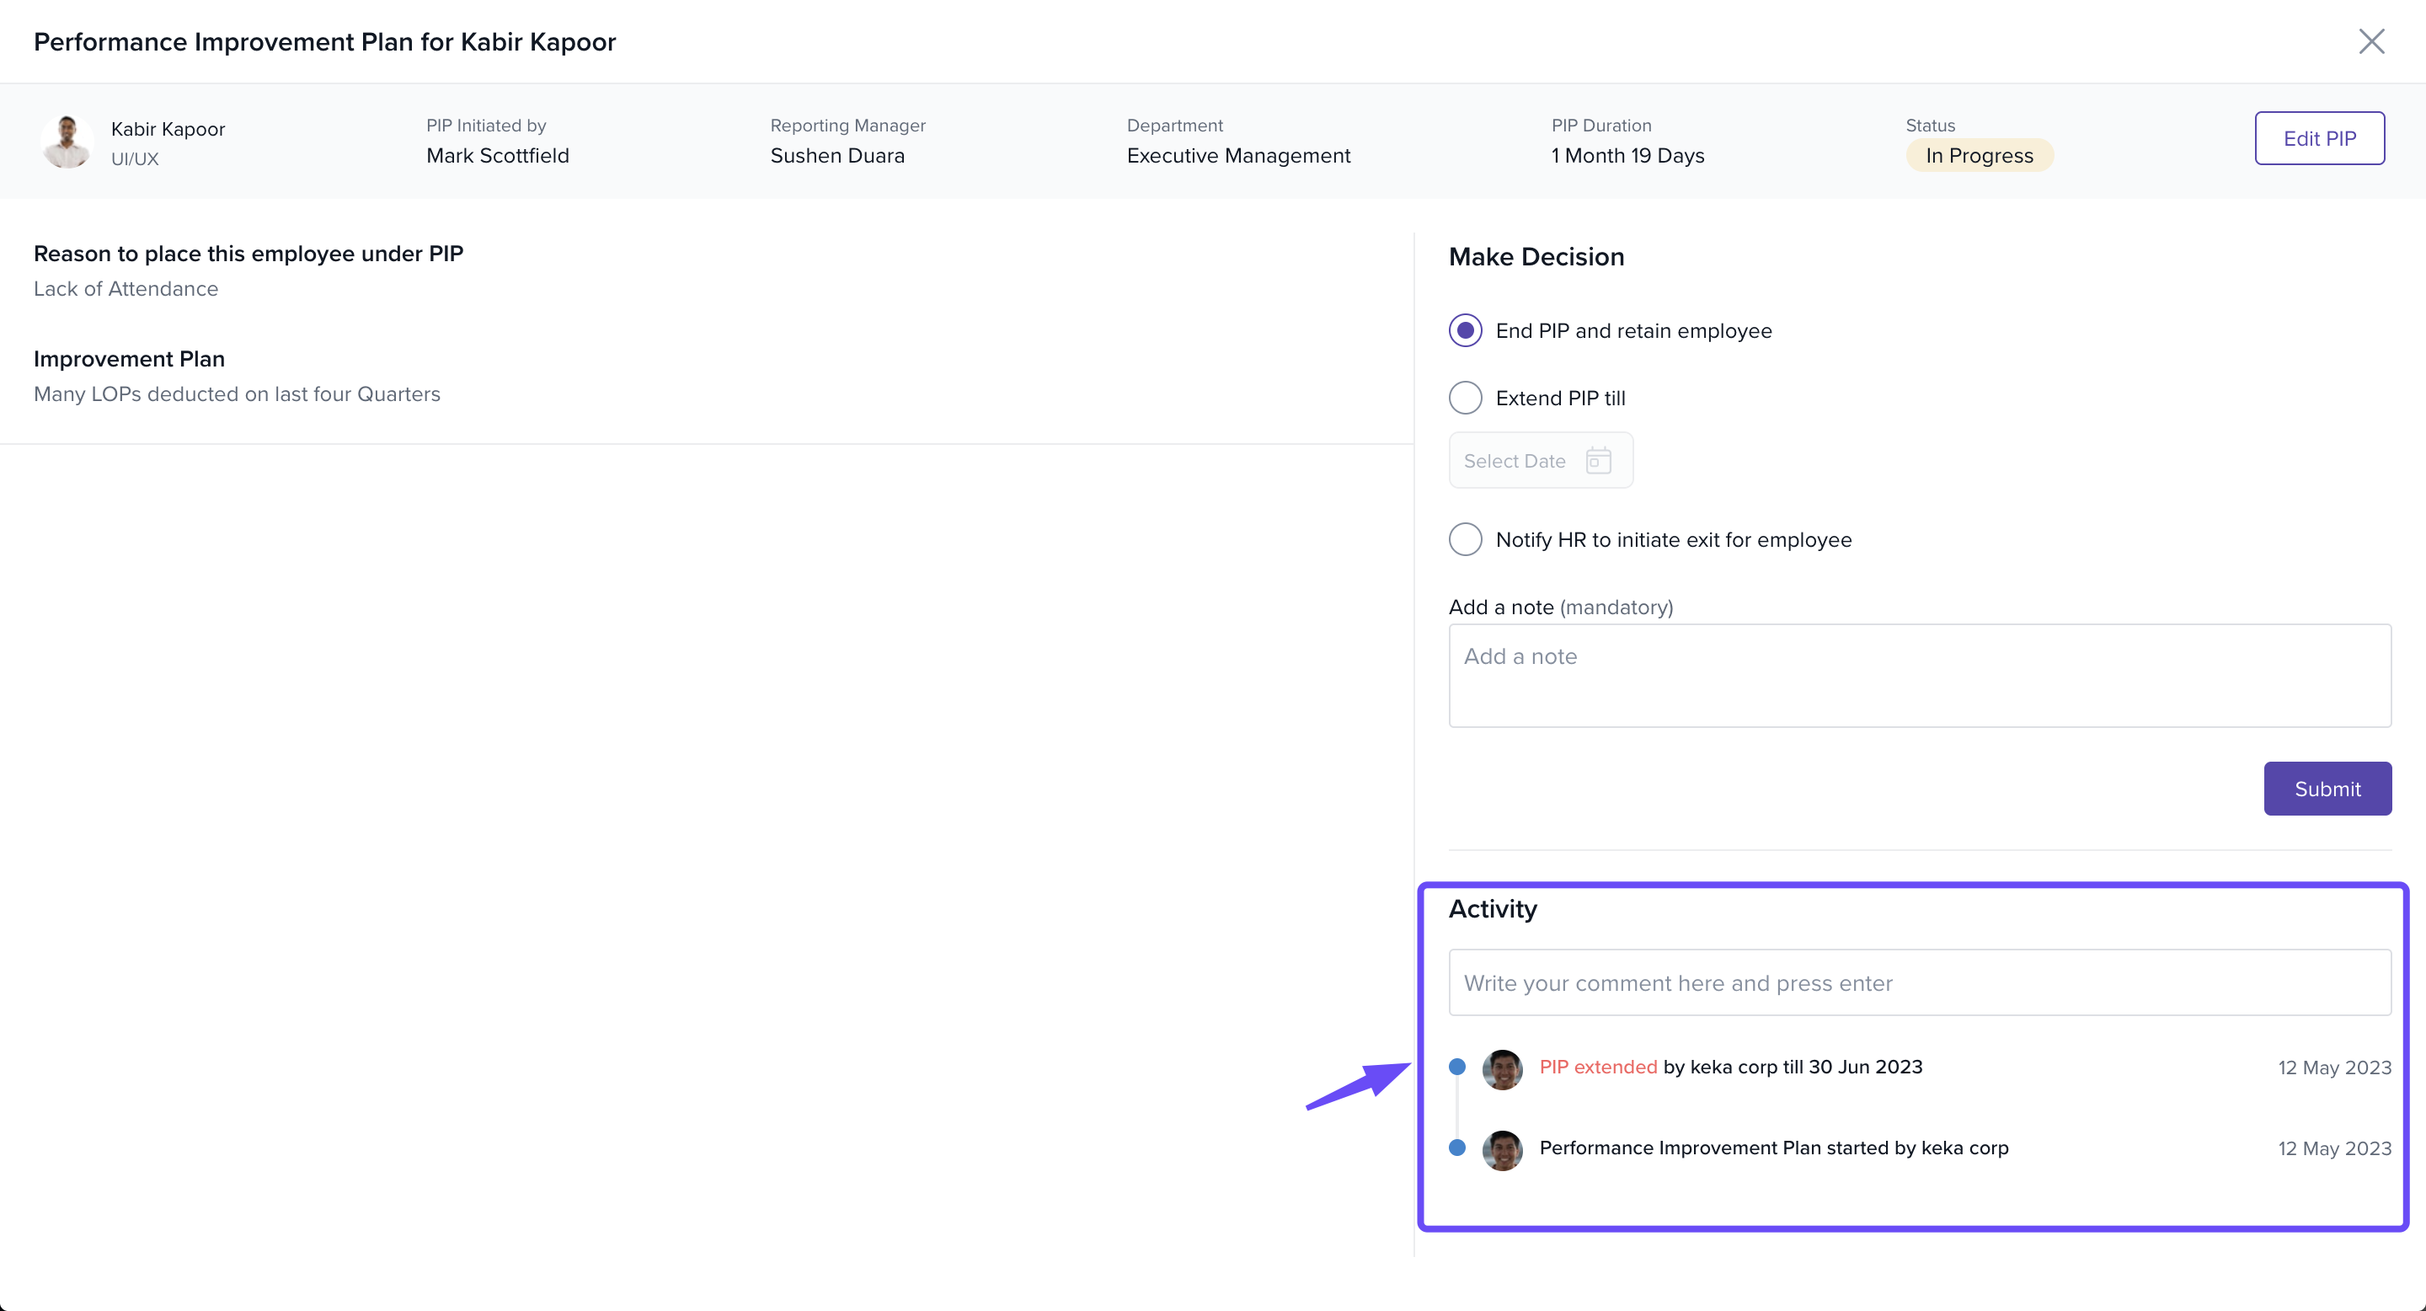Click the activity comment input box
Viewport: 2426px width, 1311px height.
[1918, 982]
